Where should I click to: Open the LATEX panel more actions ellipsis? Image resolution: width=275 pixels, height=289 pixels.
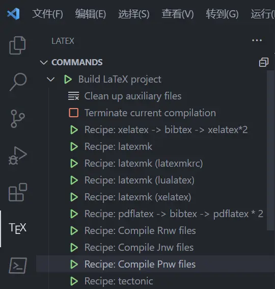[257, 40]
